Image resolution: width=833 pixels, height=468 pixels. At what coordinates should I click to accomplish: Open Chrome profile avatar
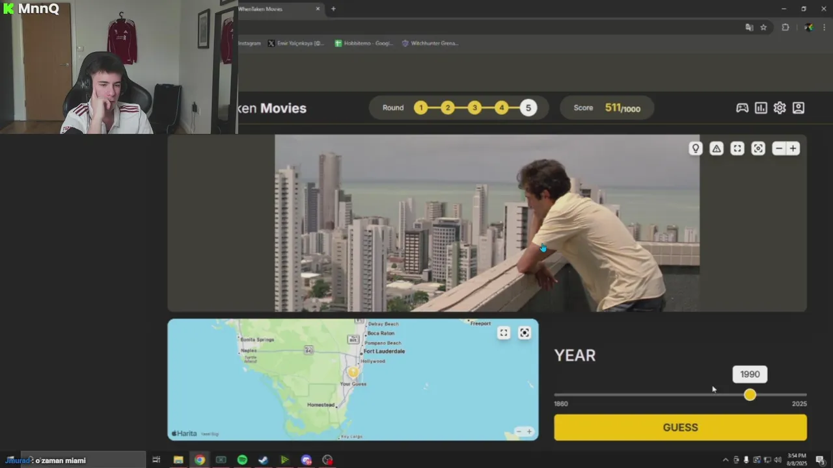(808, 27)
